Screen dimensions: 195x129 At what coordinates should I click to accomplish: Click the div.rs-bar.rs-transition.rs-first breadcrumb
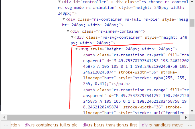(x=109, y=125)
